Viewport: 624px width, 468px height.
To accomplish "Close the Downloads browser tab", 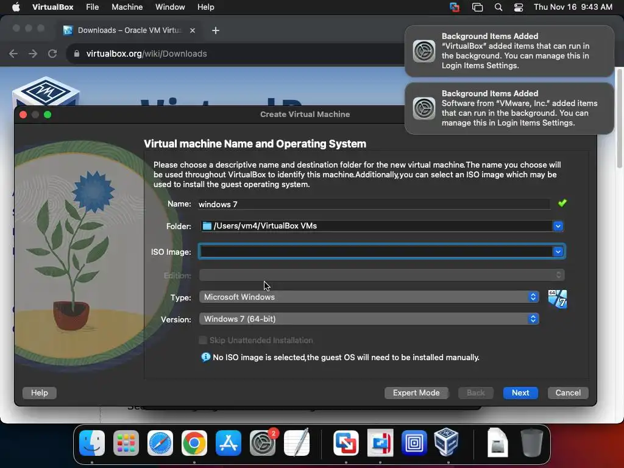I will click(193, 30).
